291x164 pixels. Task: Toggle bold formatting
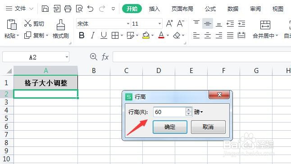[x=82, y=35]
